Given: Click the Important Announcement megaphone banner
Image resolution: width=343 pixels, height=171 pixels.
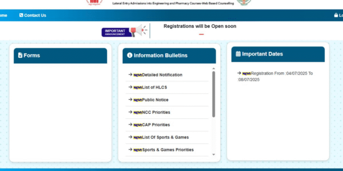Looking at the screenshot, I should (124, 31).
